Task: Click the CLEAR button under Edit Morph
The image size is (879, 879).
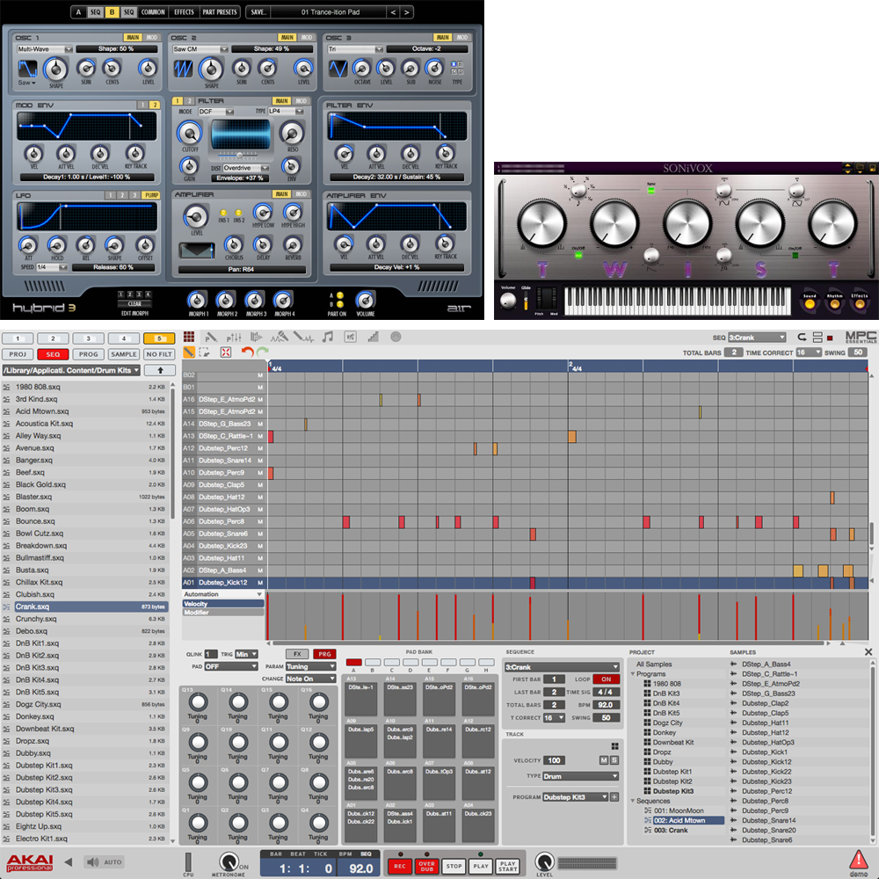Action: [134, 304]
